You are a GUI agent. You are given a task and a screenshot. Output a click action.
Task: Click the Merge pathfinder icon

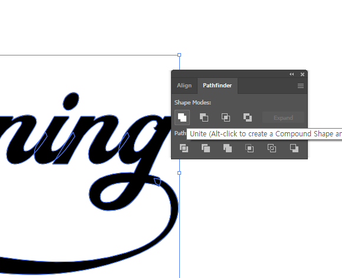point(228,148)
